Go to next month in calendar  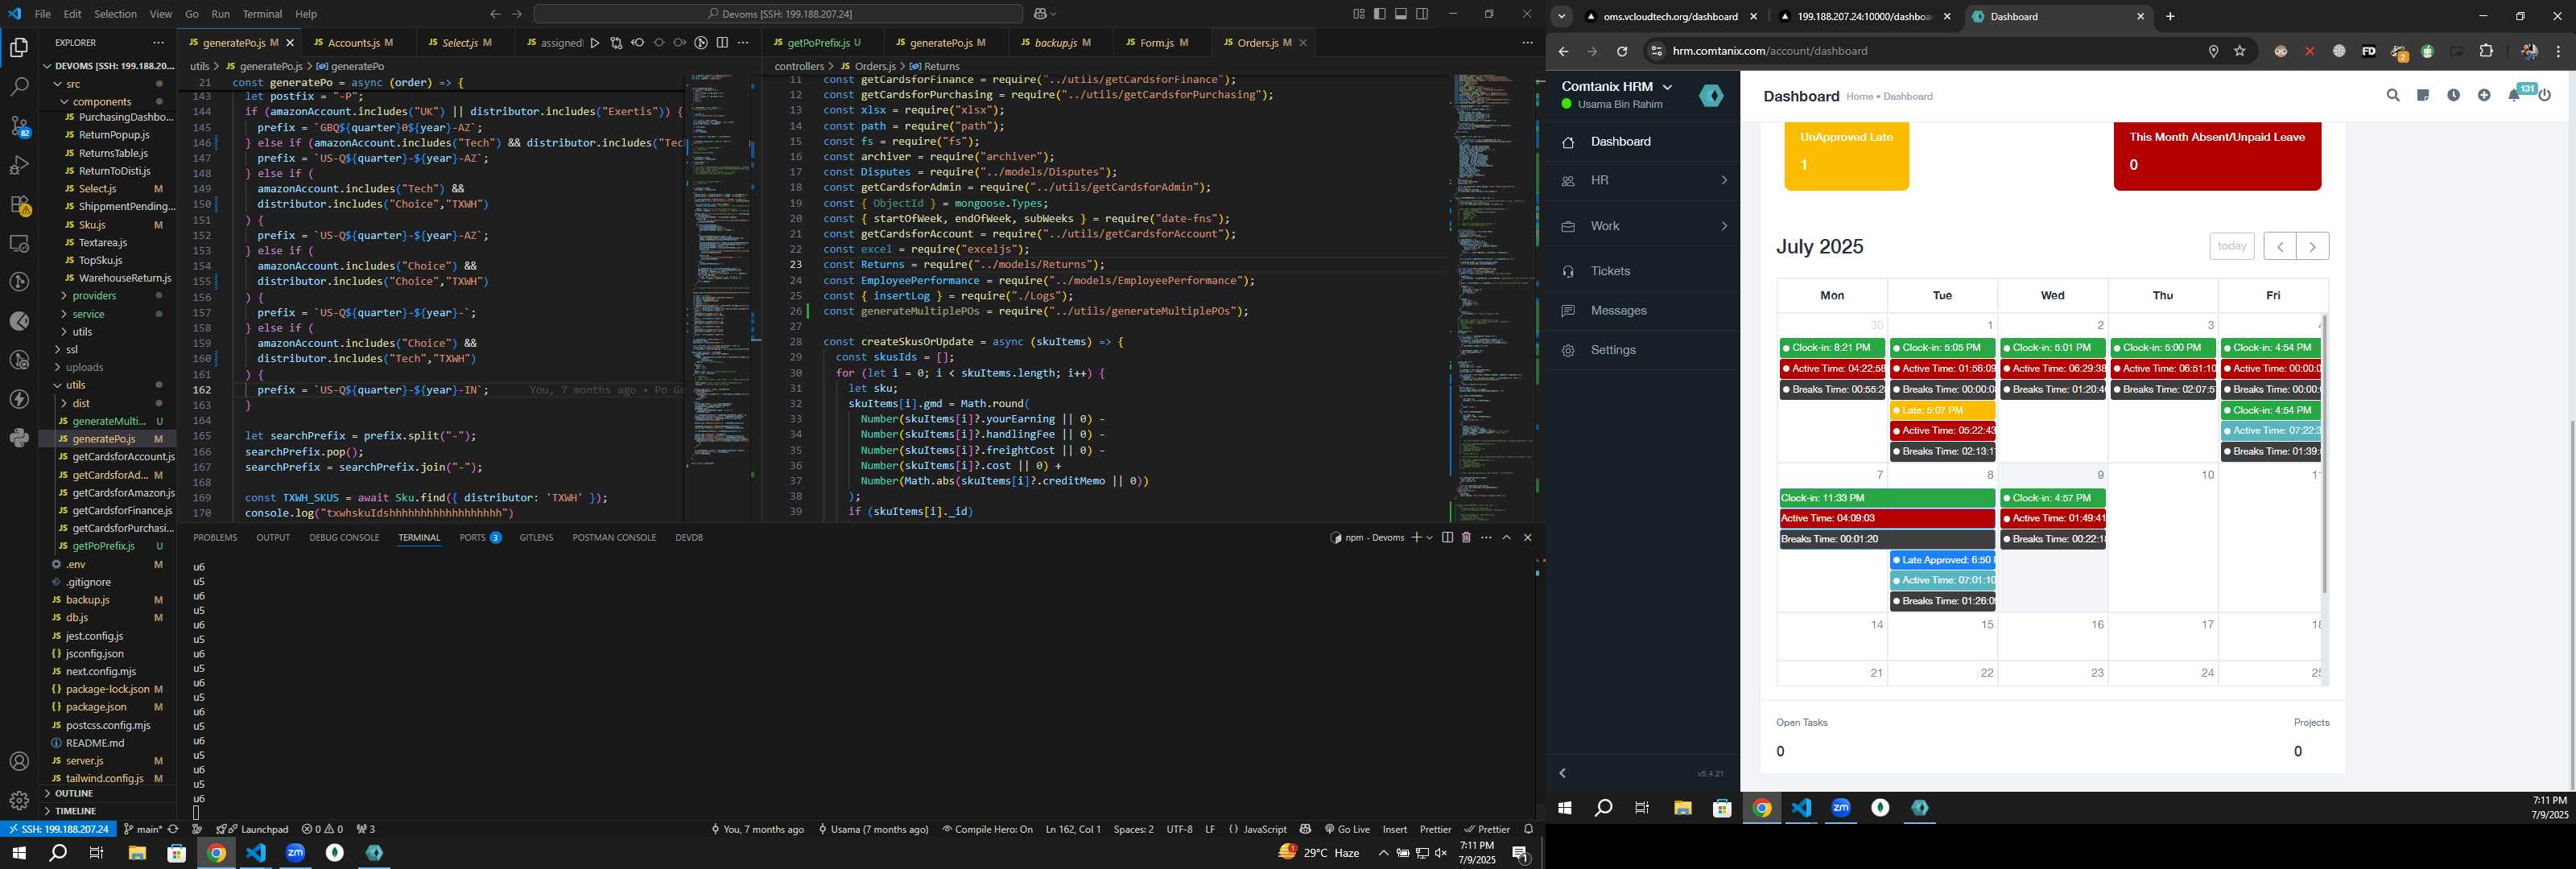(2312, 246)
